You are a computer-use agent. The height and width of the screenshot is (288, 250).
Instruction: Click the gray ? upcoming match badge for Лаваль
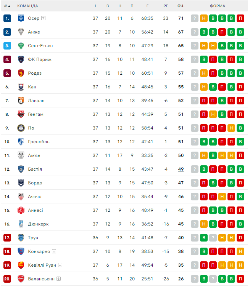195,101
